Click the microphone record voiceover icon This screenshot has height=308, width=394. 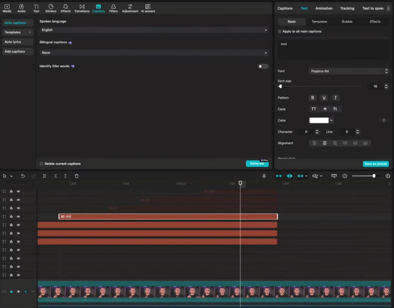pos(264,176)
